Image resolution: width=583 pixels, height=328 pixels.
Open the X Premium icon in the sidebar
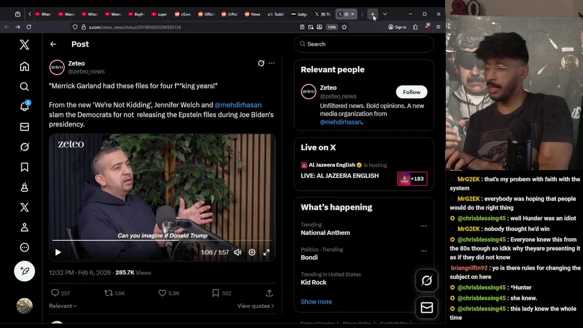(x=25, y=207)
